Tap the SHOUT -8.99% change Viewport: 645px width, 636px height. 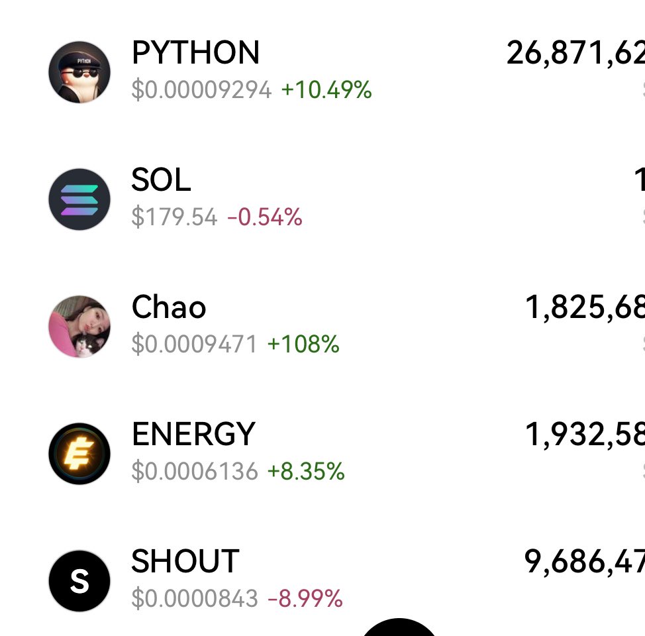[x=305, y=598]
